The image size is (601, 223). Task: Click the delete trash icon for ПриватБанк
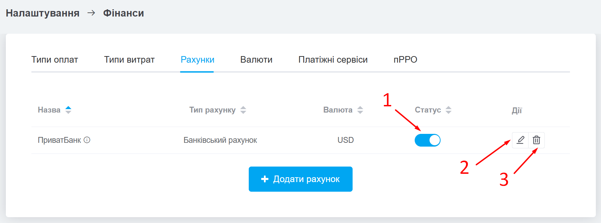tap(536, 140)
